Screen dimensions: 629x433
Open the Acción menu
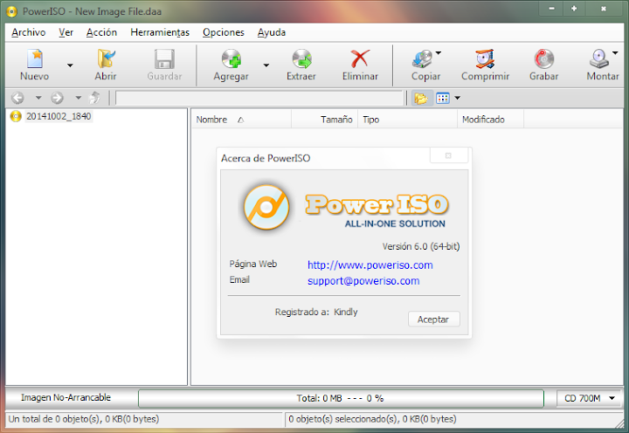coord(101,32)
